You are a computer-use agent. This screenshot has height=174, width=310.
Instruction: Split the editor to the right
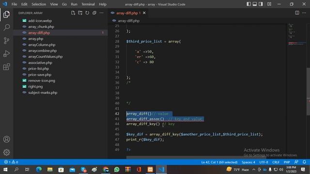297,13
